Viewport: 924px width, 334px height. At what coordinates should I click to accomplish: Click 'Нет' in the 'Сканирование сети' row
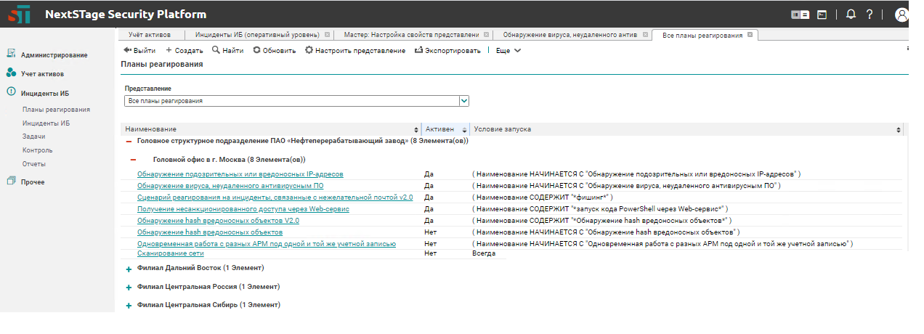(x=431, y=253)
